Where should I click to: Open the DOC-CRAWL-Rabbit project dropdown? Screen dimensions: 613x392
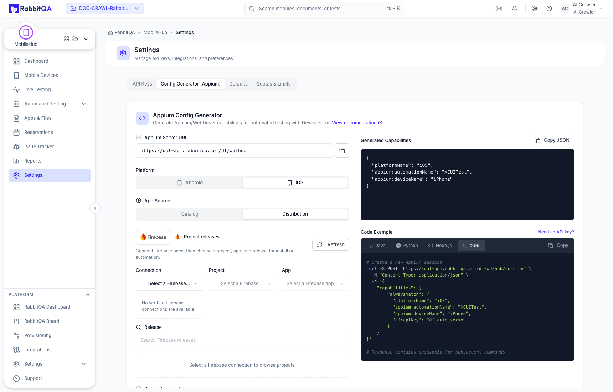pos(105,9)
